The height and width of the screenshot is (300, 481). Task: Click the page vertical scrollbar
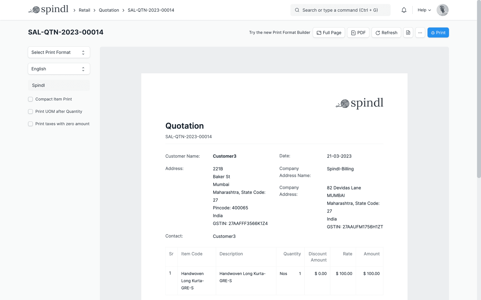479,89
